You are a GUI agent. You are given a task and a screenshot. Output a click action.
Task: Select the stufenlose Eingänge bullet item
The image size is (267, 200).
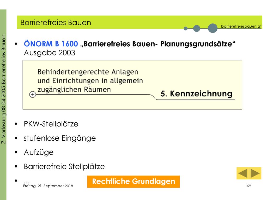[60, 138]
